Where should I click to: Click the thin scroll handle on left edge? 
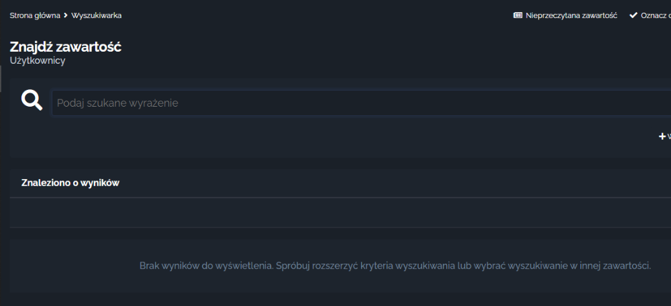(1, 79)
